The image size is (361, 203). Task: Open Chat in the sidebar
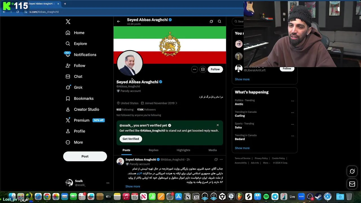tap(74, 77)
